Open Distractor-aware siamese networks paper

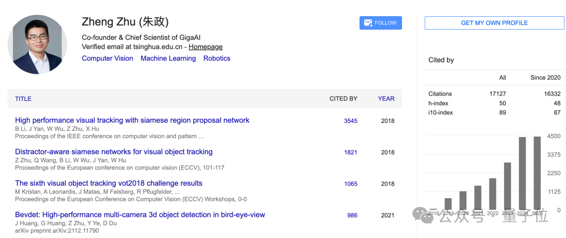[114, 152]
